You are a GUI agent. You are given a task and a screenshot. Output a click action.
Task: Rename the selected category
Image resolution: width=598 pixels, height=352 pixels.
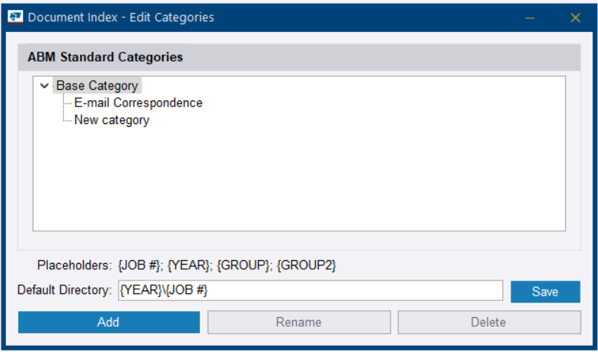pos(299,322)
